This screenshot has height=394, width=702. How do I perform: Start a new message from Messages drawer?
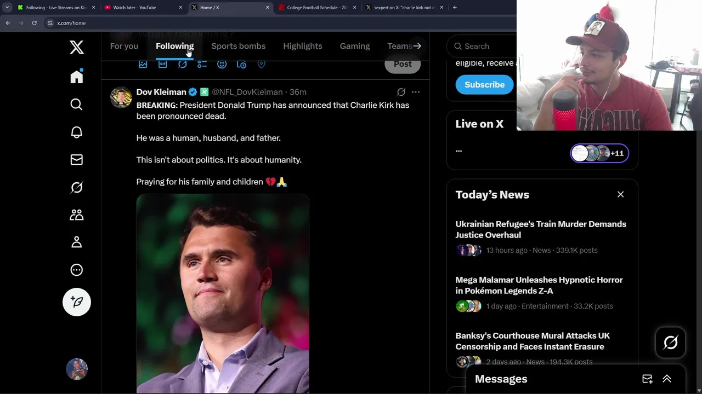[x=647, y=379]
